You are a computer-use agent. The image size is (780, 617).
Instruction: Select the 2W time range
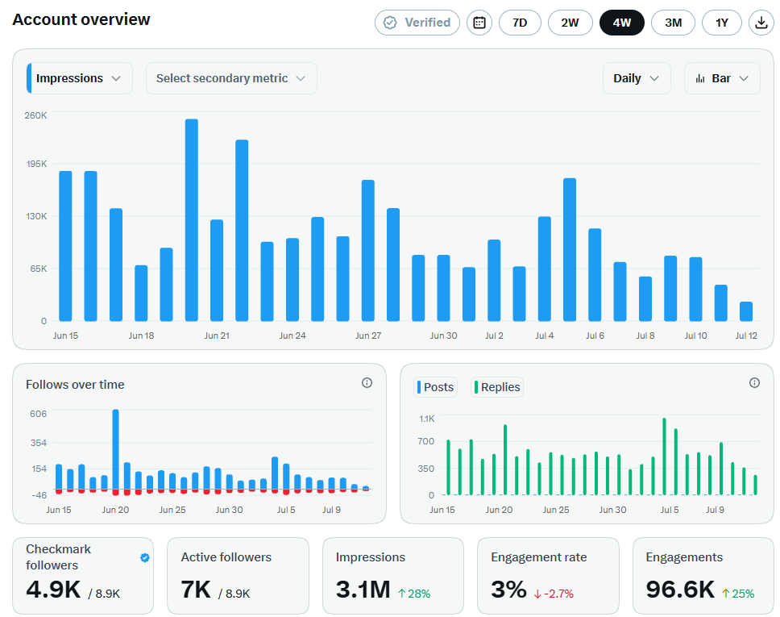570,23
